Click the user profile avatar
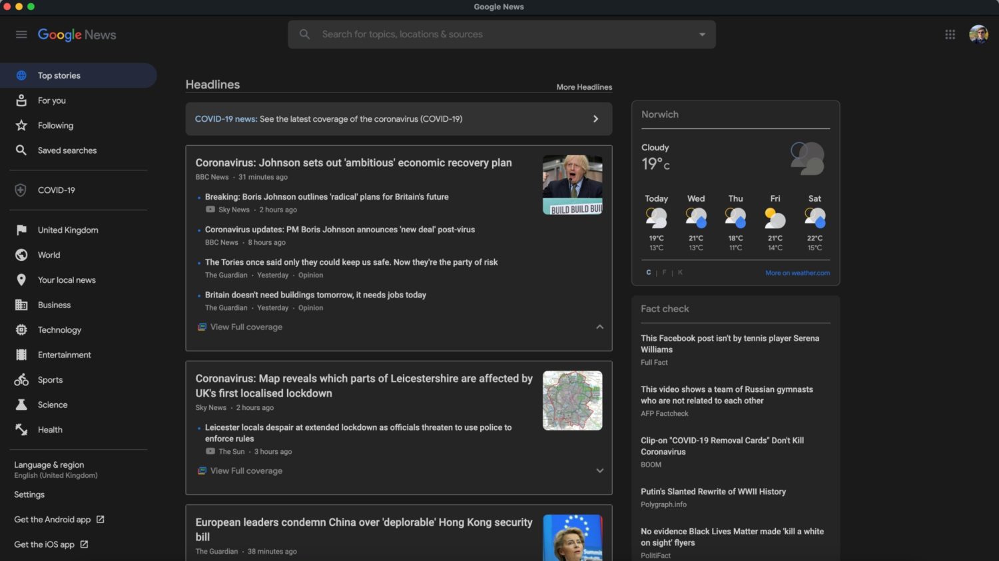 tap(978, 35)
